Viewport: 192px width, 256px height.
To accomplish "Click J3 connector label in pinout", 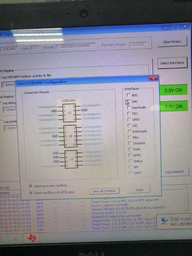I will click(71, 159).
